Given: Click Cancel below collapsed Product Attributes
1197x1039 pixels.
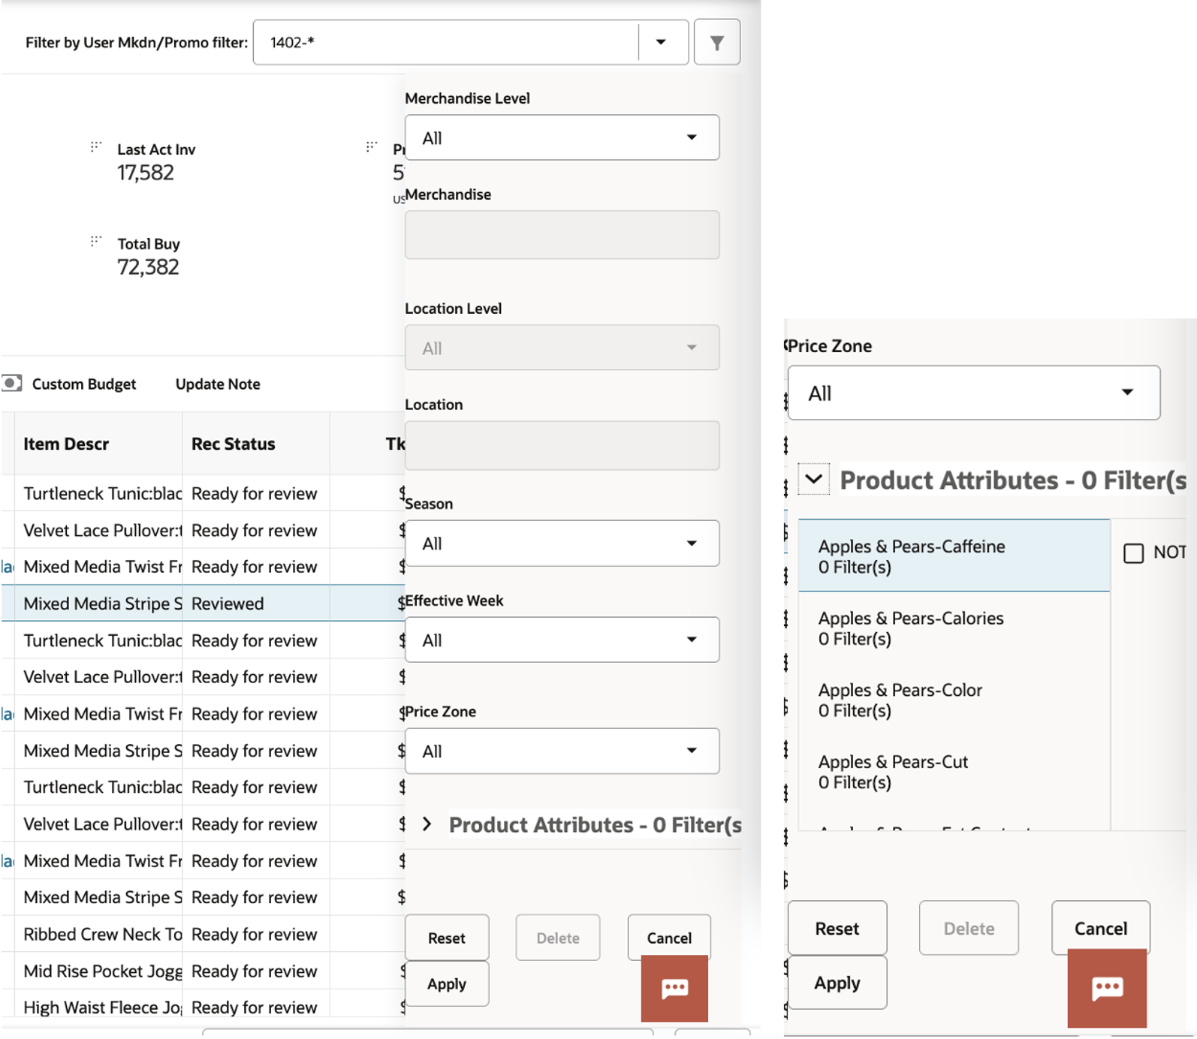Looking at the screenshot, I should 669,938.
